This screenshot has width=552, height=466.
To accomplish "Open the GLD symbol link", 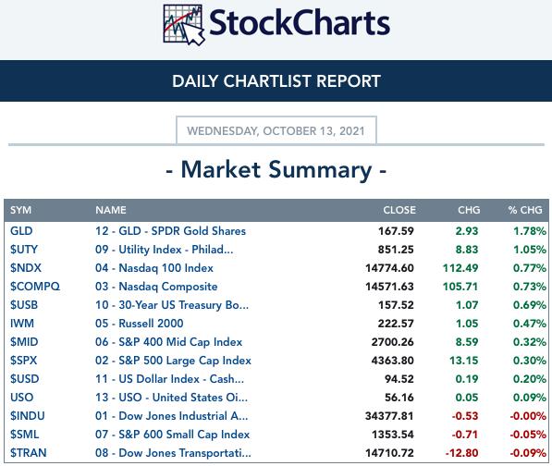I will point(21,231).
